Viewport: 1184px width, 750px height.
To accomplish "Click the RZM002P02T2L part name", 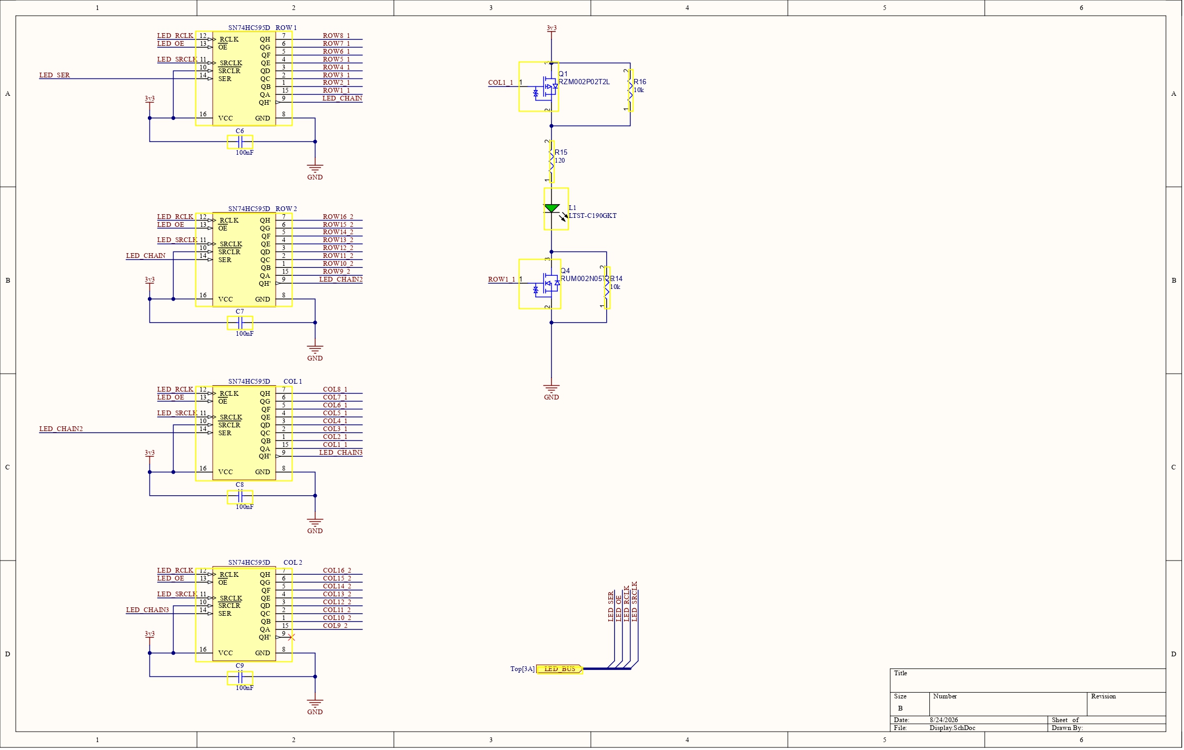I will pos(584,82).
